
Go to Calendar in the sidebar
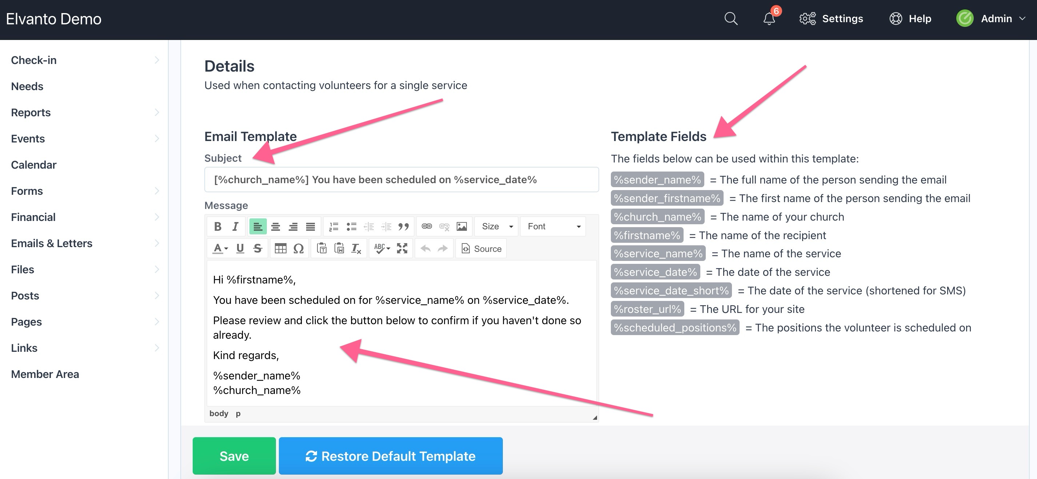[x=34, y=165]
